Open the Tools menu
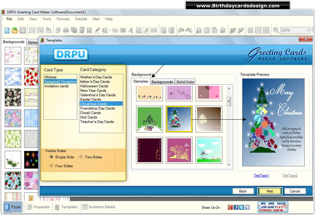 (47, 19)
